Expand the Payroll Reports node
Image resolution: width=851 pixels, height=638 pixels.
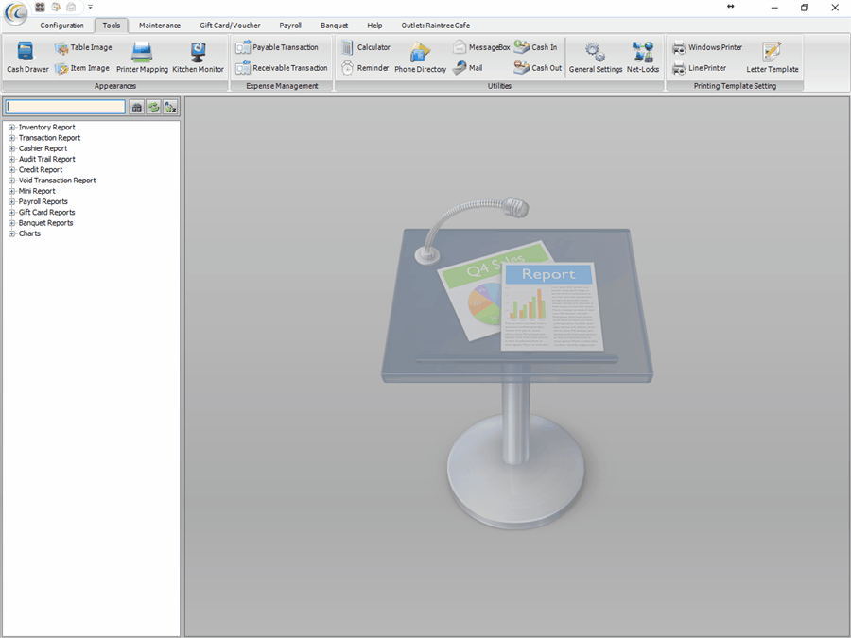point(12,201)
